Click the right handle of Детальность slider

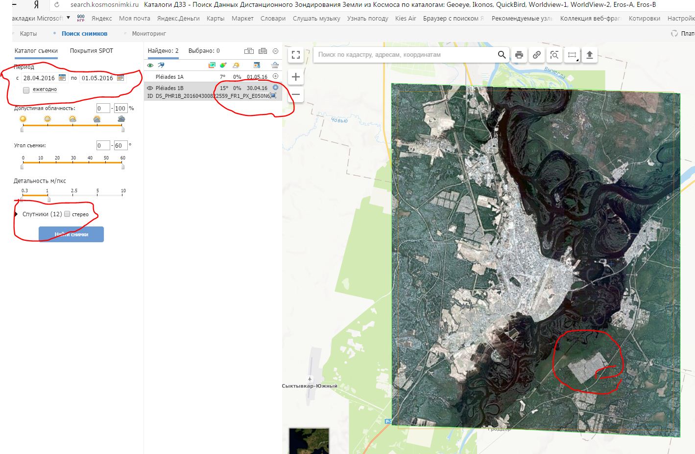click(x=48, y=199)
